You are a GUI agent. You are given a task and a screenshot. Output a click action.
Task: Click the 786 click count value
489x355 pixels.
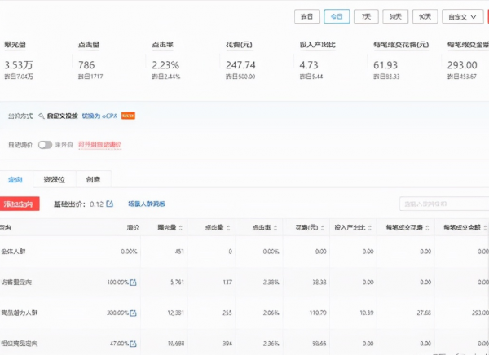(86, 65)
